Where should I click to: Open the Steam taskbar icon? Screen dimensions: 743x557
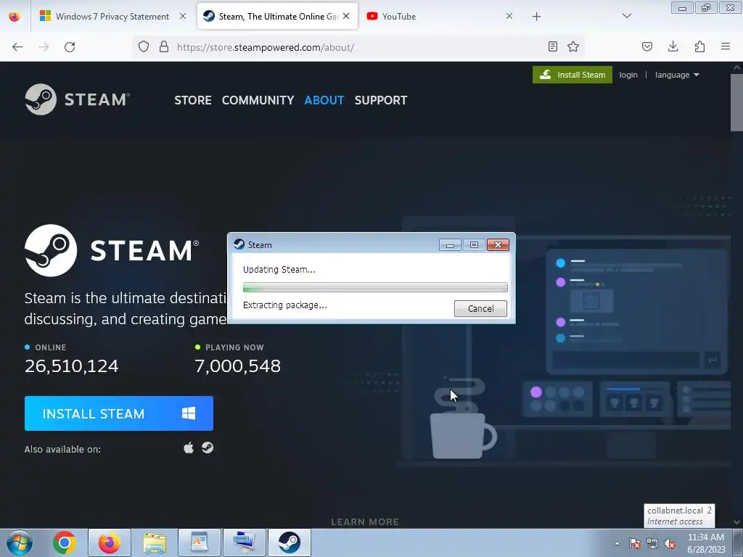[x=290, y=542]
